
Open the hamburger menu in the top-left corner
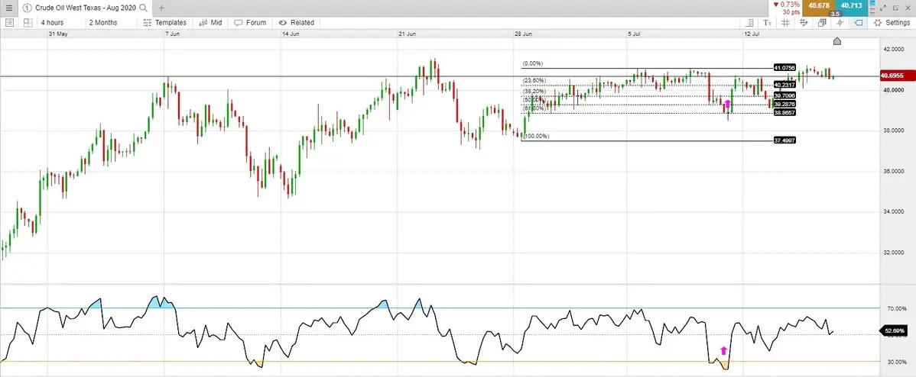(x=8, y=8)
